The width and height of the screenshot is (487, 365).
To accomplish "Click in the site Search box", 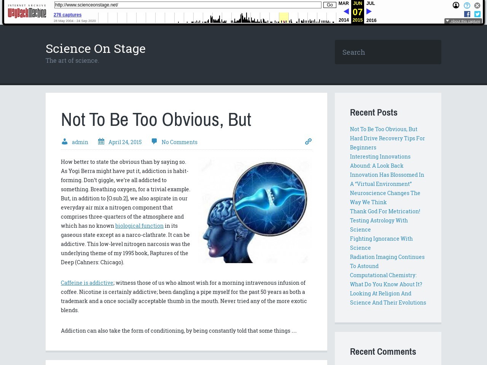I will coord(388,52).
